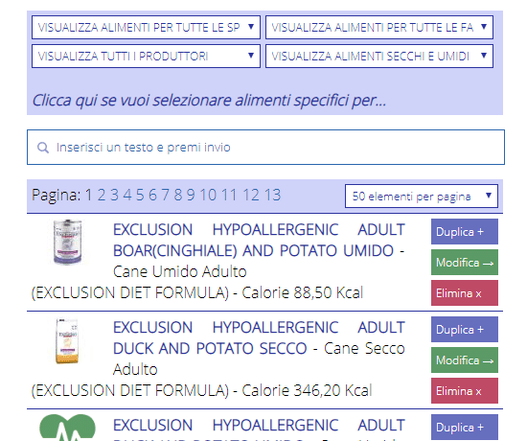Expand the life-stage filter dropdown
This screenshot has height=441, width=527.
pos(379,27)
